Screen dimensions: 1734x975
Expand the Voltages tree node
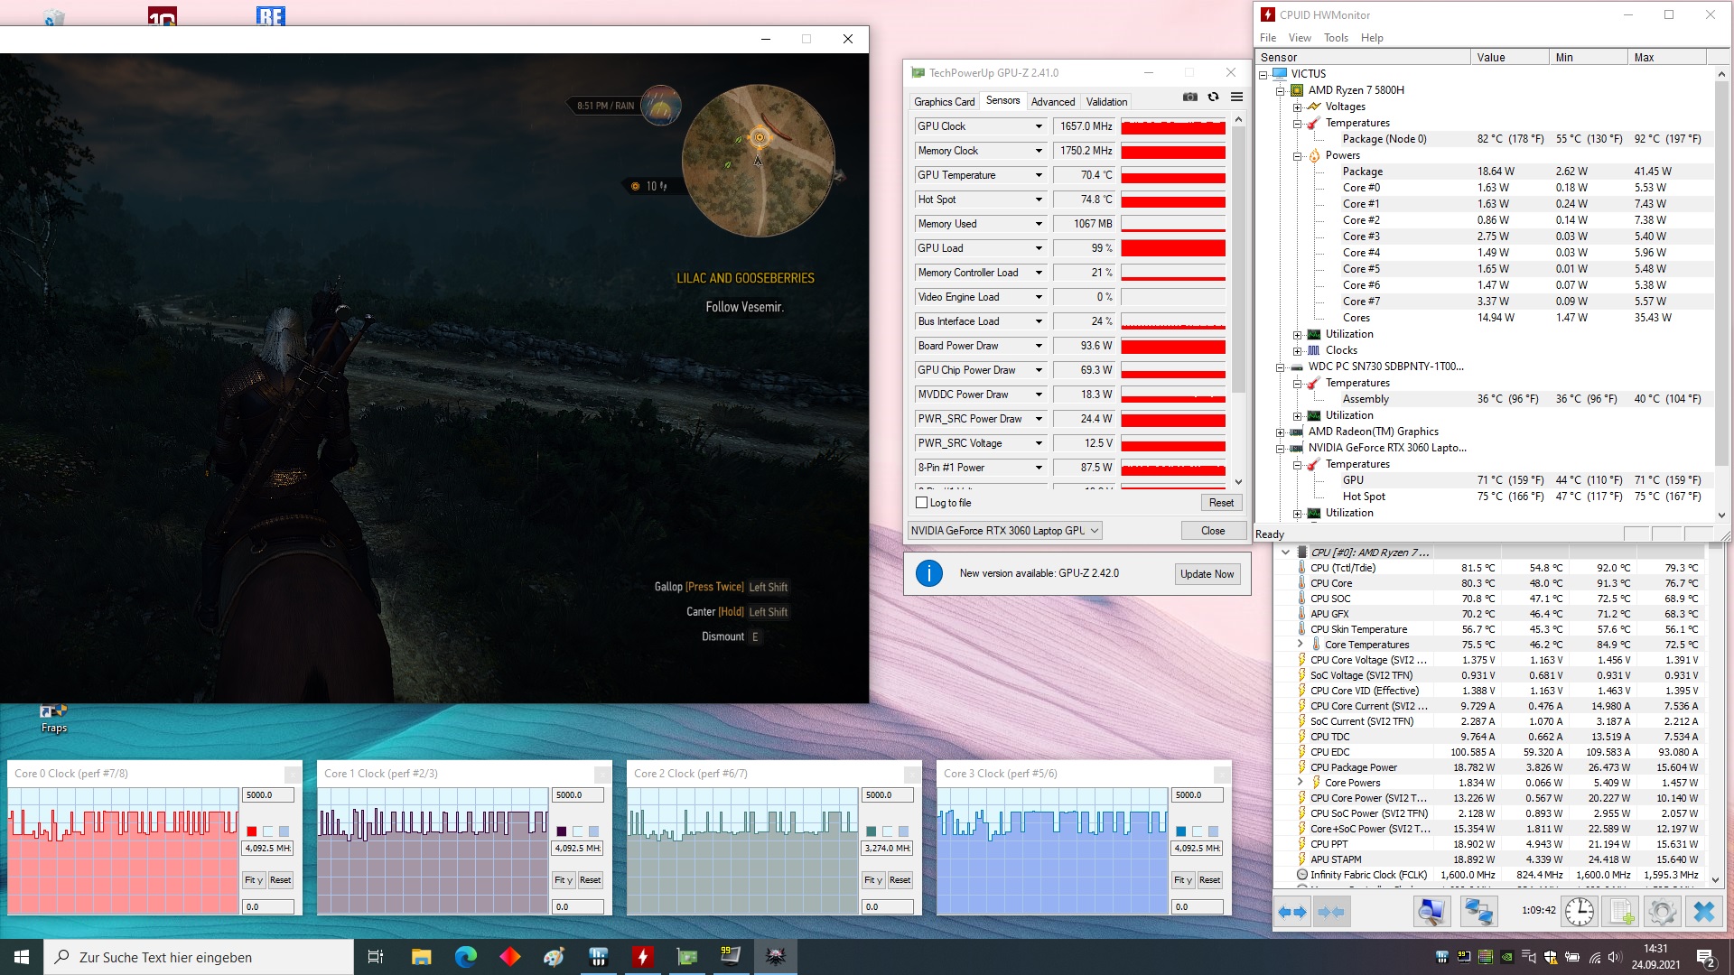coord(1297,107)
